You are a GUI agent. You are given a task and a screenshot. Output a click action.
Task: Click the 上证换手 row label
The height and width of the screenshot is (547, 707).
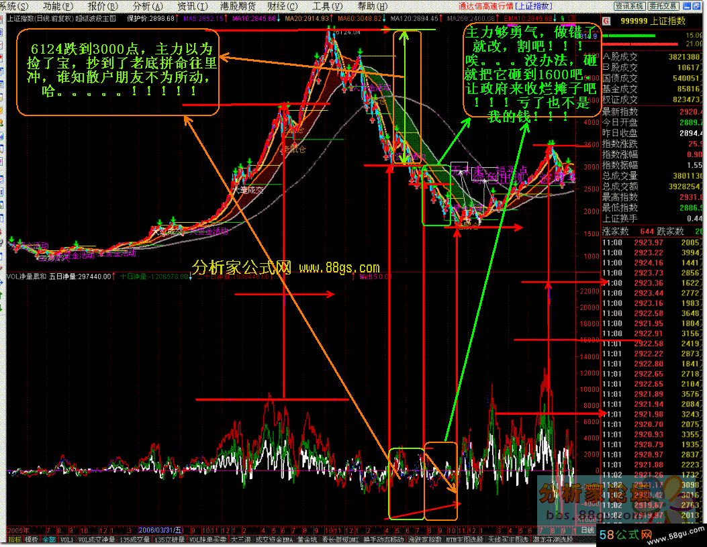point(620,219)
